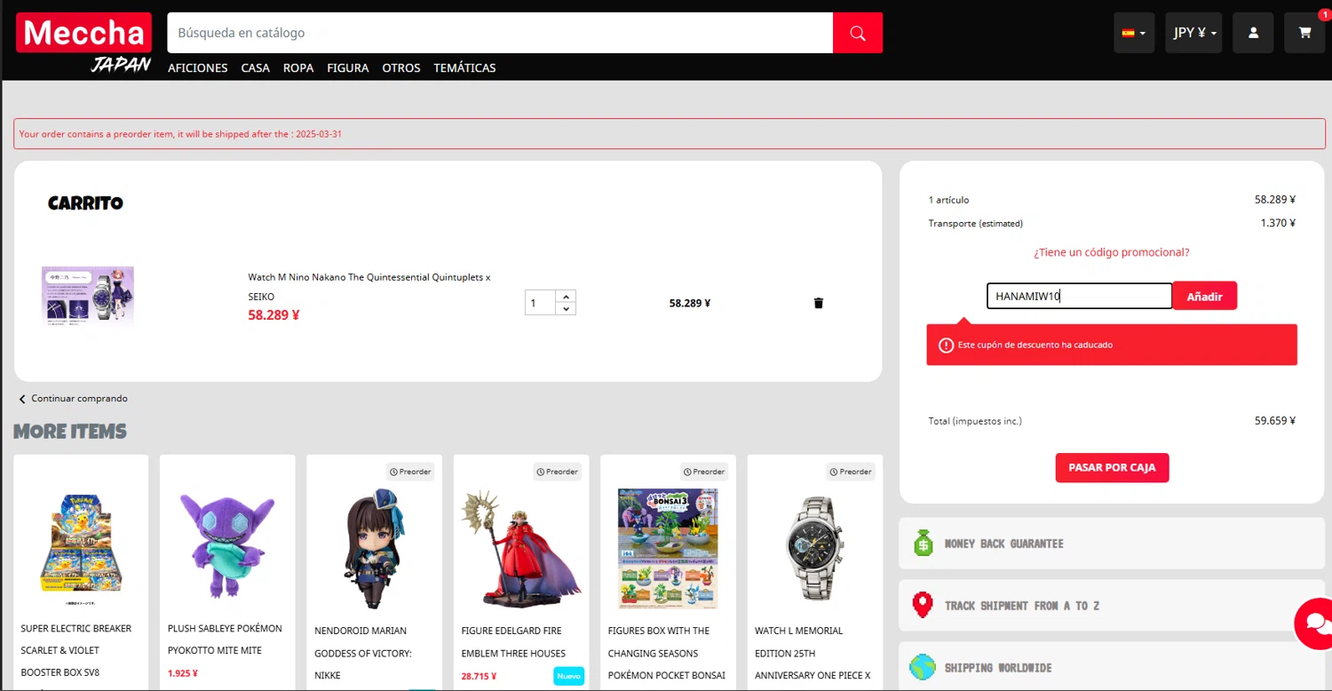Click the Track Shipment From A to Z text
1332x691 pixels.
(x=1022, y=606)
